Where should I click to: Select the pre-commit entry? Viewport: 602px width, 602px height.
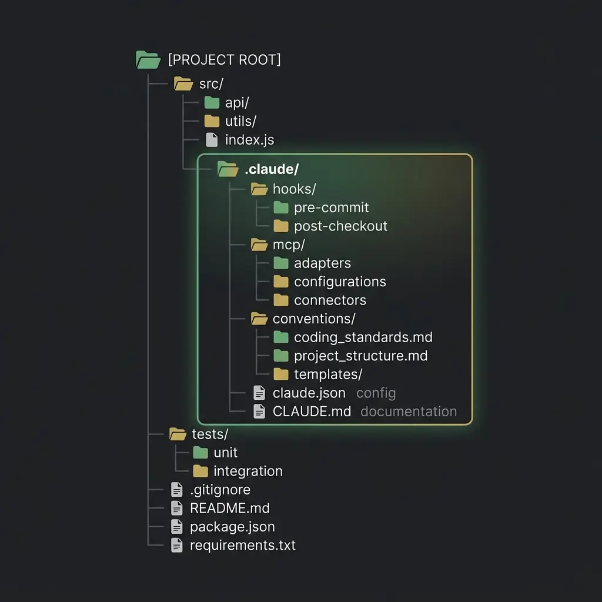332,208
